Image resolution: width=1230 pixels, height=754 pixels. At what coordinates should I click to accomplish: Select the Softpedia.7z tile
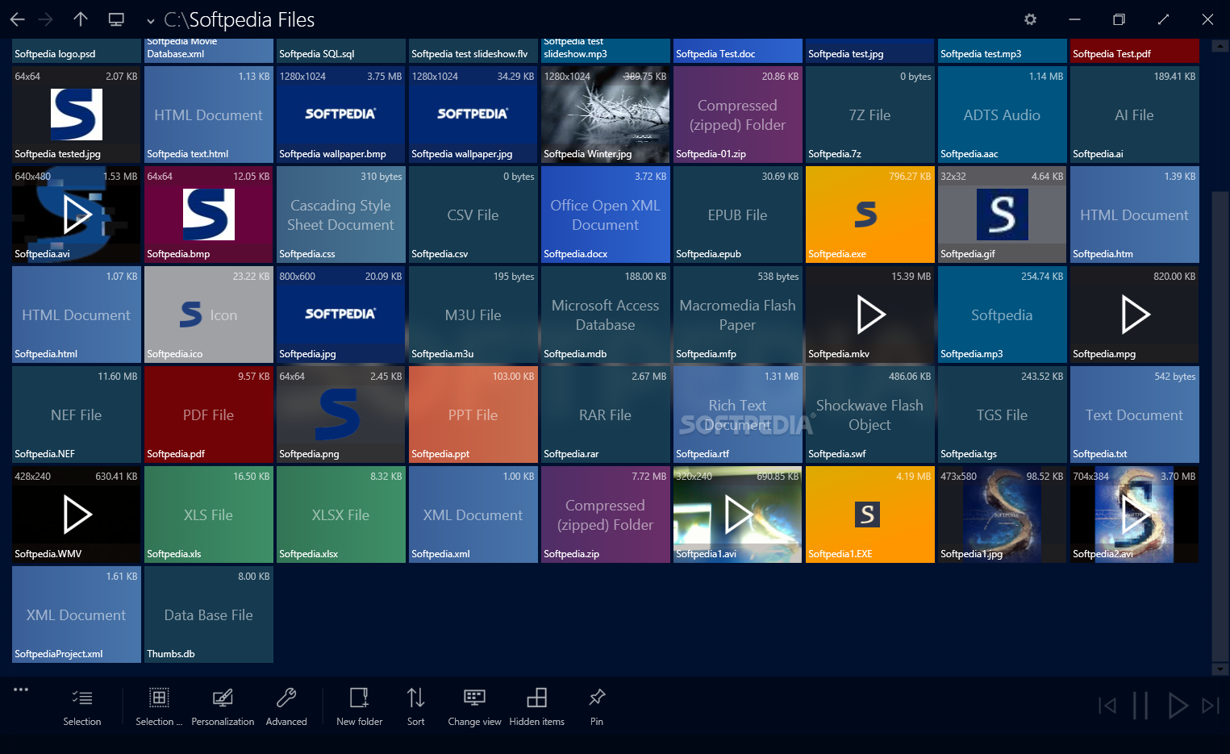tap(870, 115)
